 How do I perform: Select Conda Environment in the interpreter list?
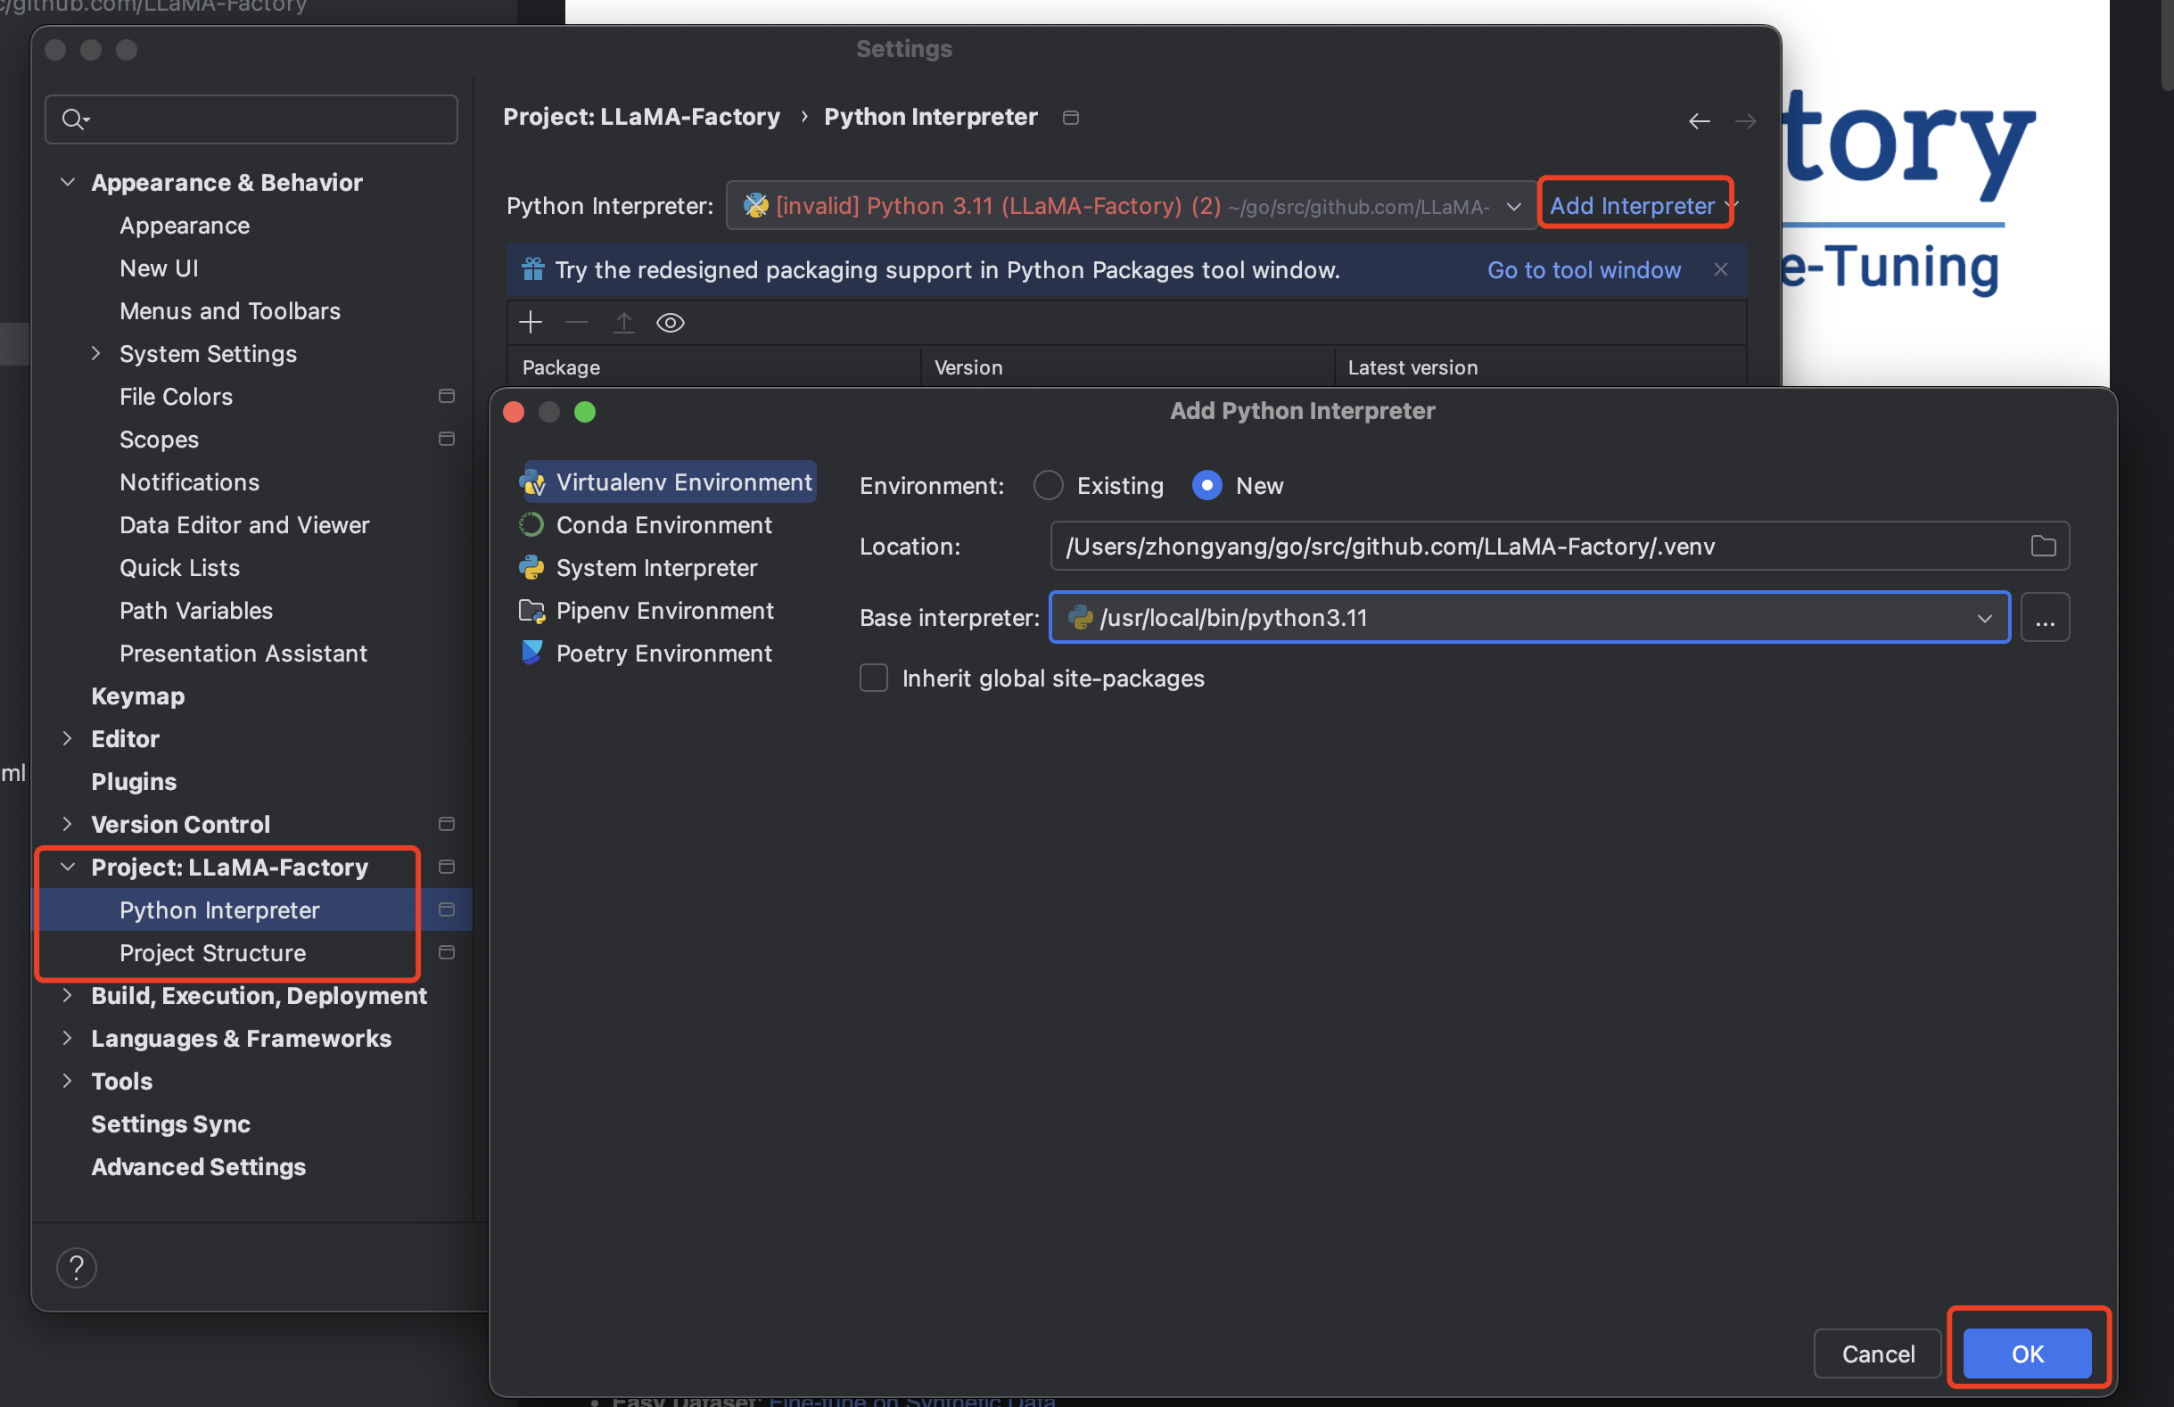coord(663,524)
